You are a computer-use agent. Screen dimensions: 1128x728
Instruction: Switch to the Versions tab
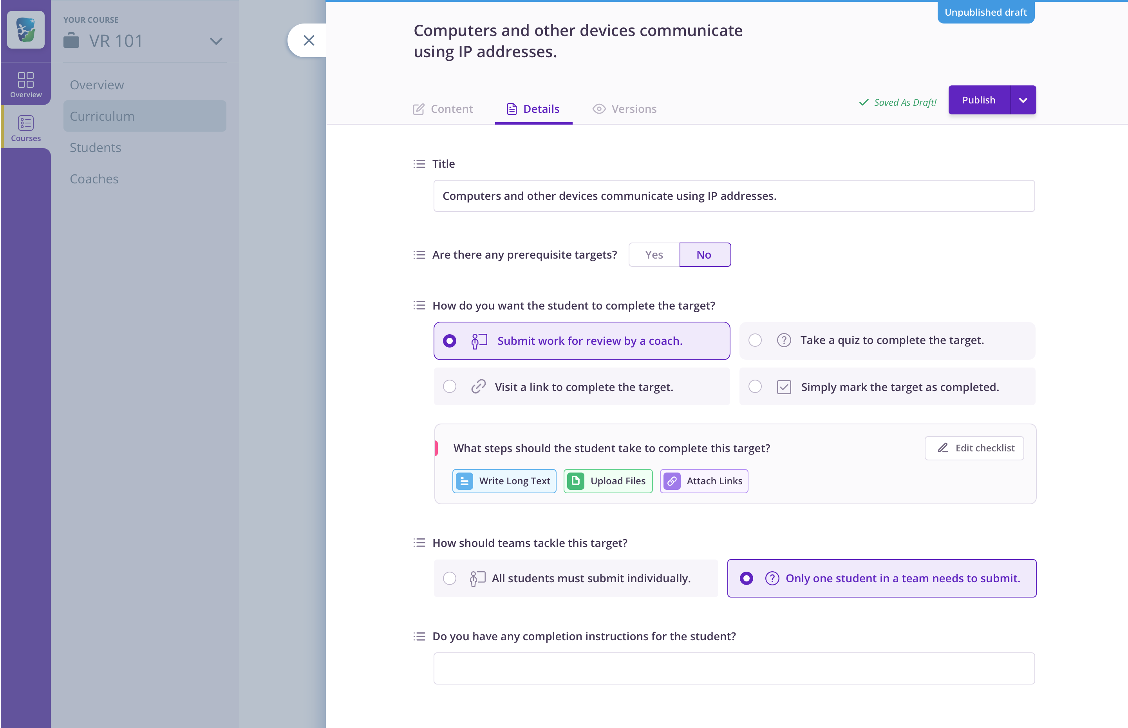tap(624, 109)
